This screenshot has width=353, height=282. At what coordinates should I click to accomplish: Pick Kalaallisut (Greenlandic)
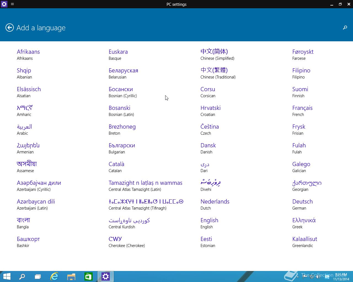coord(305,242)
